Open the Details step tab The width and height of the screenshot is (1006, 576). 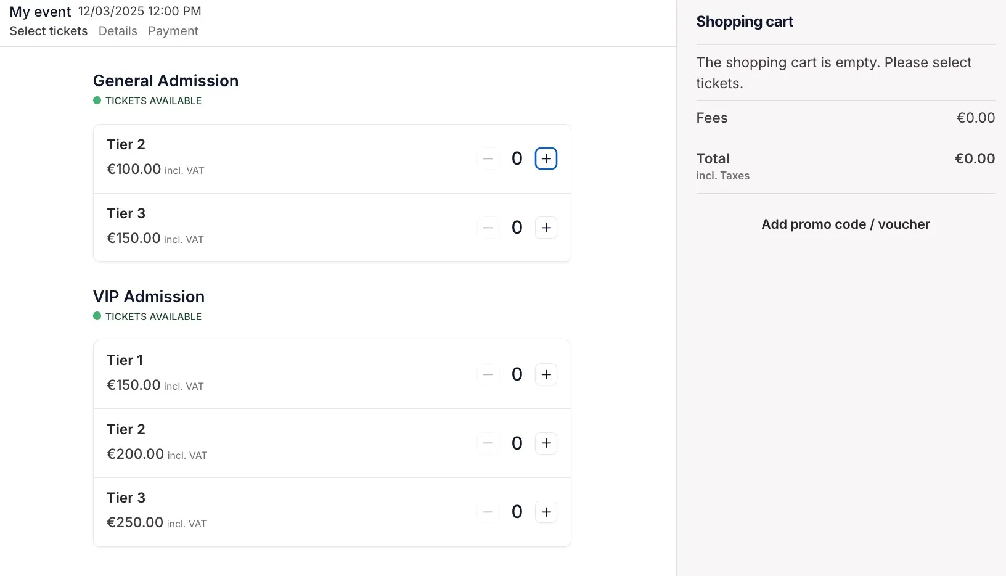pos(118,31)
